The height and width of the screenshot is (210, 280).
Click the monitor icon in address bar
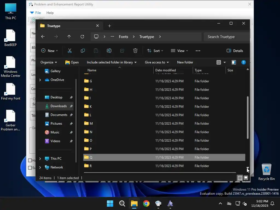tap(96, 37)
